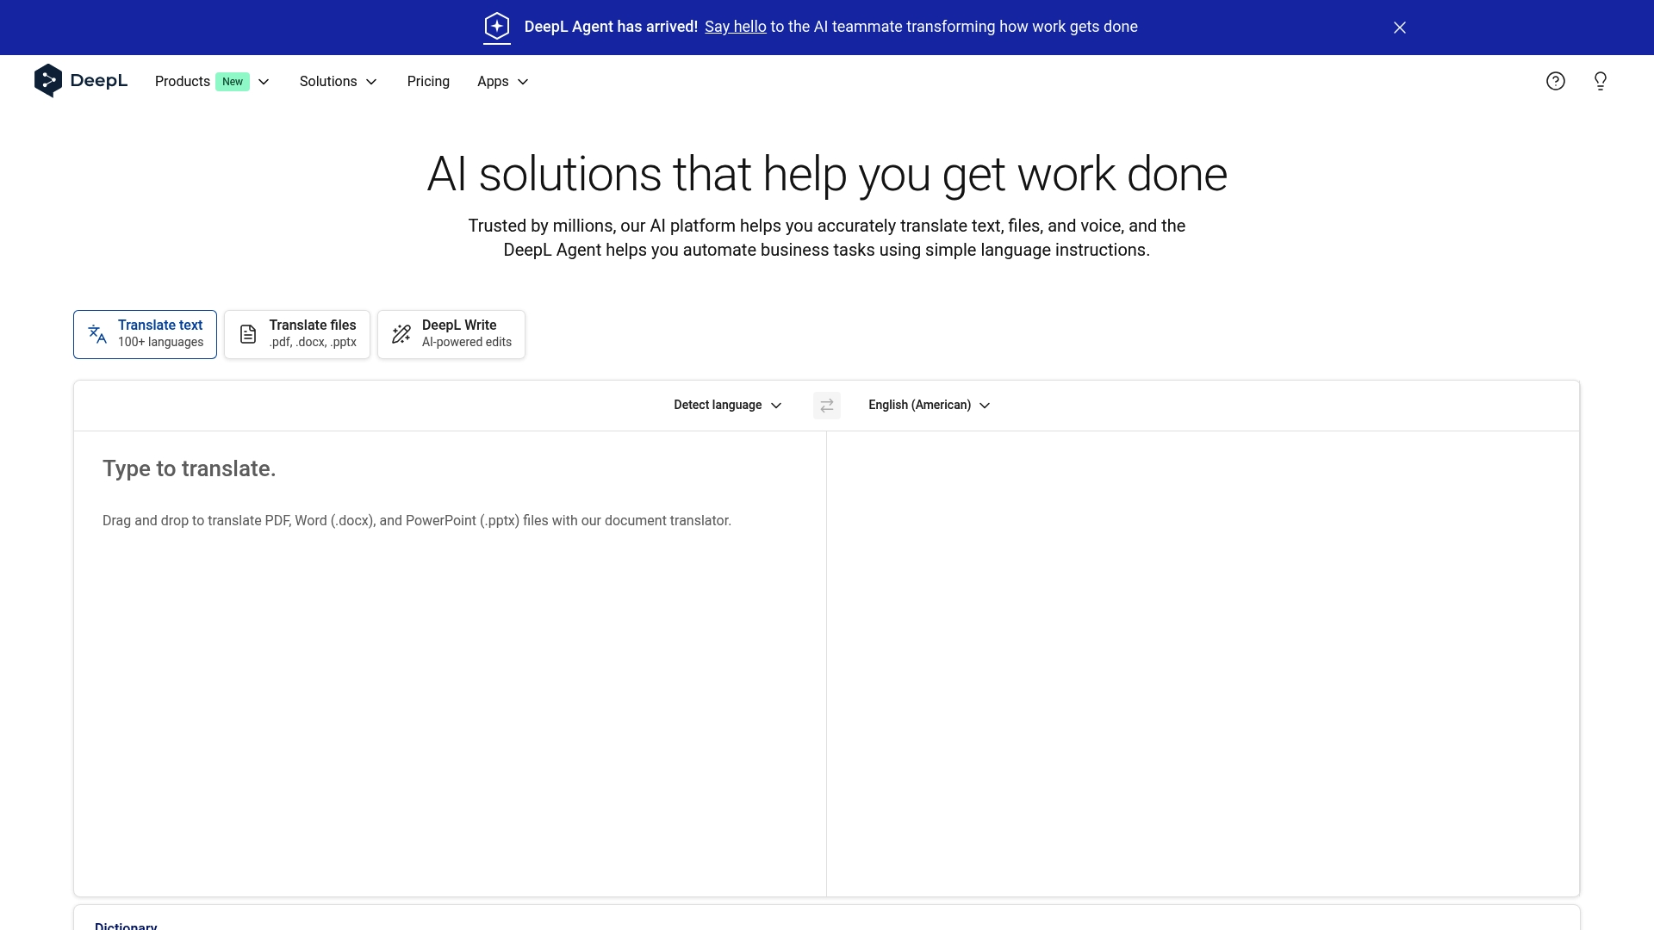Click the DeepL logo

pos(79,81)
